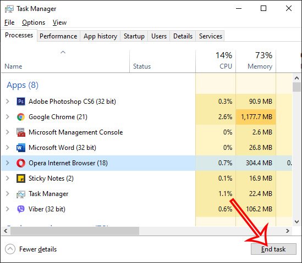Click the Task Manager process icon
302x263 pixels.
coord(21,194)
